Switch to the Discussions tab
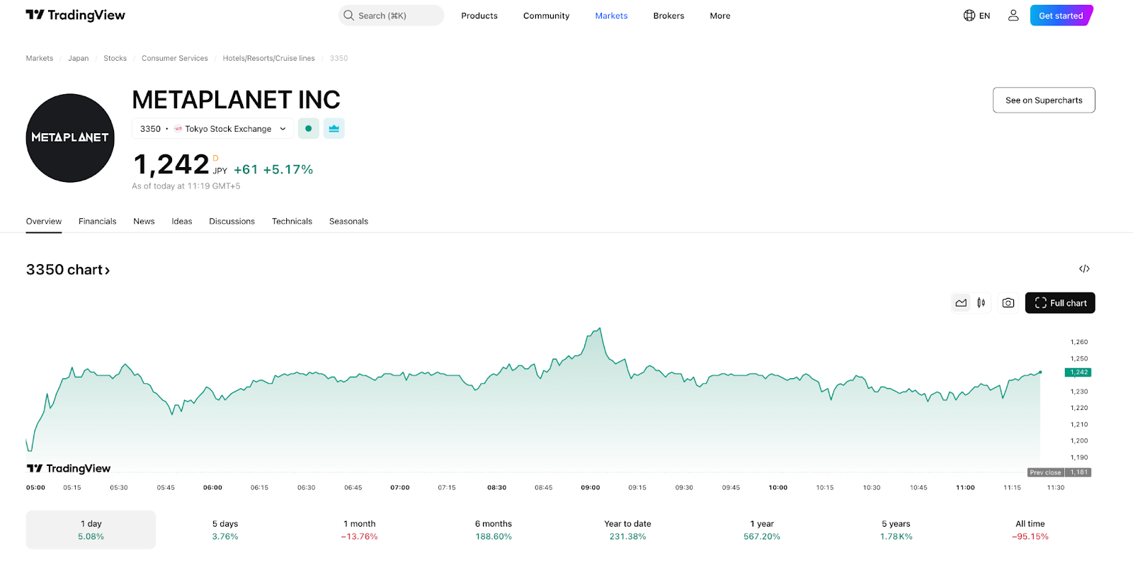 point(232,222)
